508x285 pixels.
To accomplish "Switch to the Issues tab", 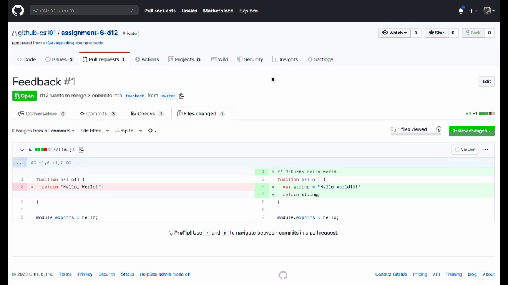I will tap(59, 59).
